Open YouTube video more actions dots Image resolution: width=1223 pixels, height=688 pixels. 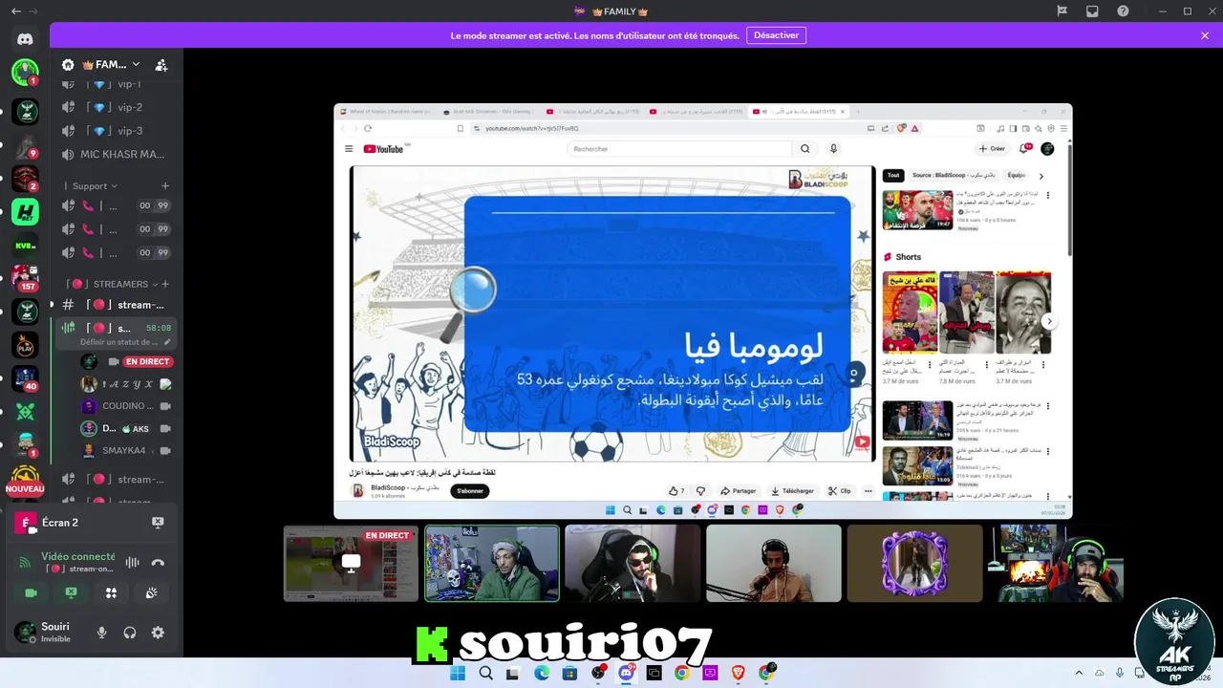click(x=868, y=490)
